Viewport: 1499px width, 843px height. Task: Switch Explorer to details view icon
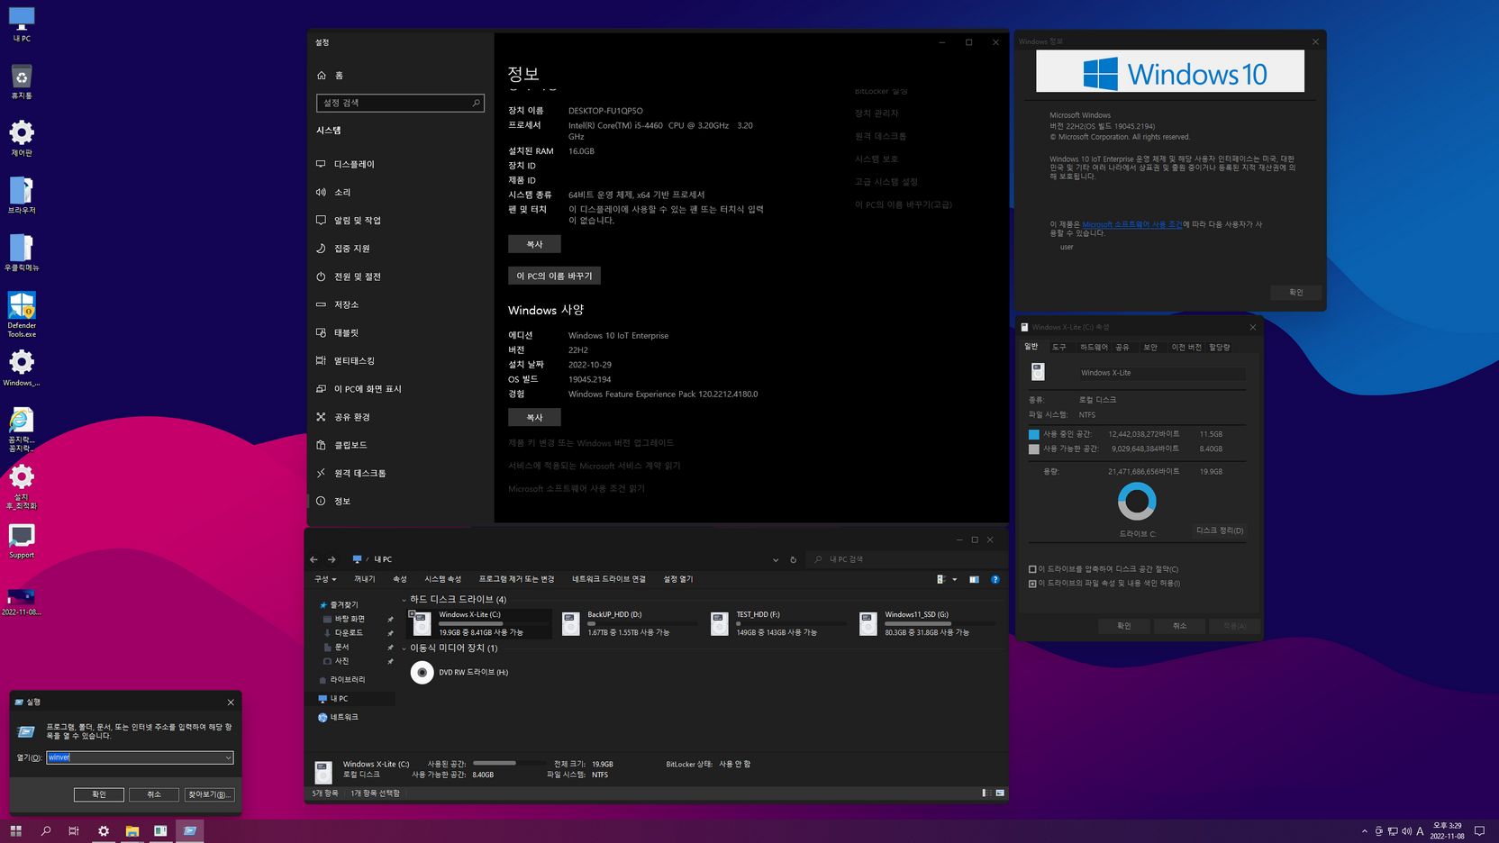986,793
